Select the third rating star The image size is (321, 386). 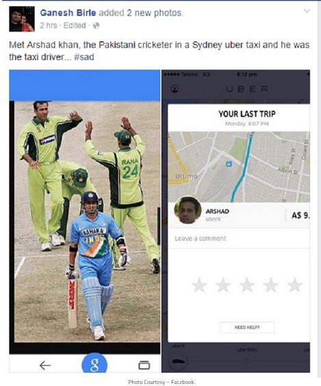coord(247,285)
